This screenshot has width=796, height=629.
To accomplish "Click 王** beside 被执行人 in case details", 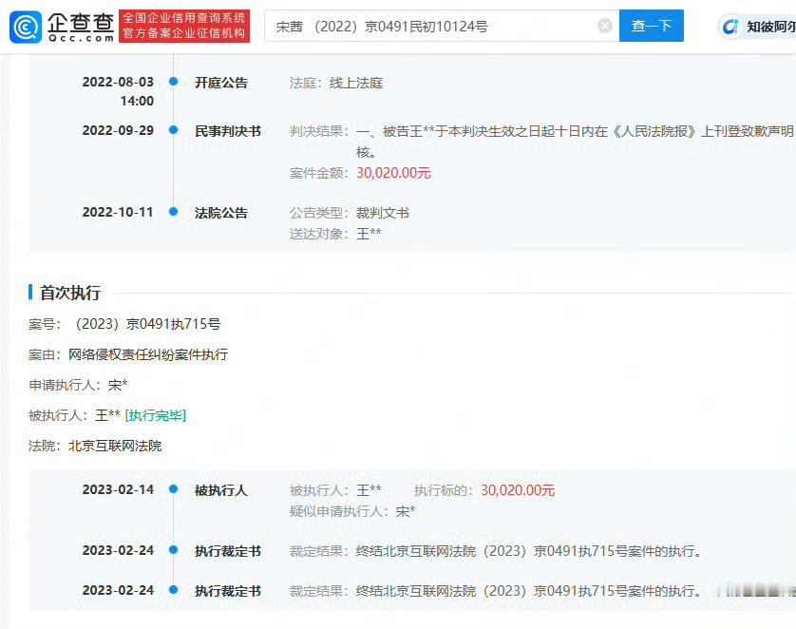I will click(x=107, y=416).
